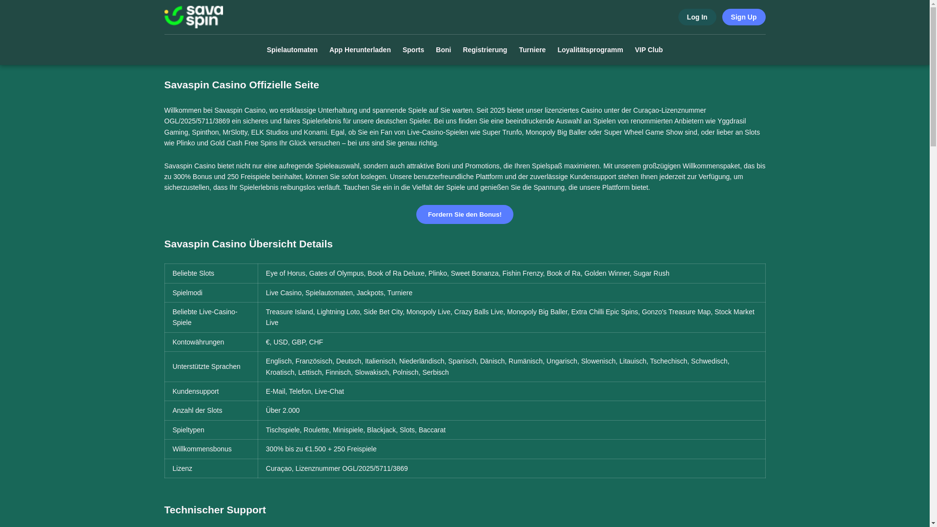Visit VIP Club page

[x=649, y=50]
